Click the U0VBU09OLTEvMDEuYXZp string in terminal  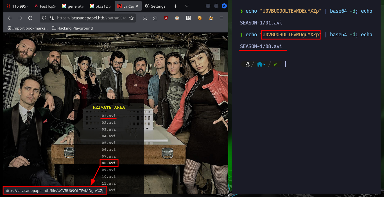(x=291, y=11)
